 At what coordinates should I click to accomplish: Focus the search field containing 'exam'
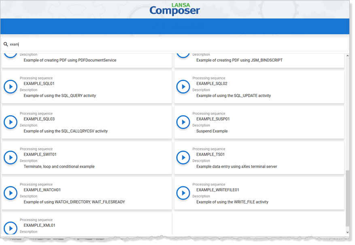175,44
